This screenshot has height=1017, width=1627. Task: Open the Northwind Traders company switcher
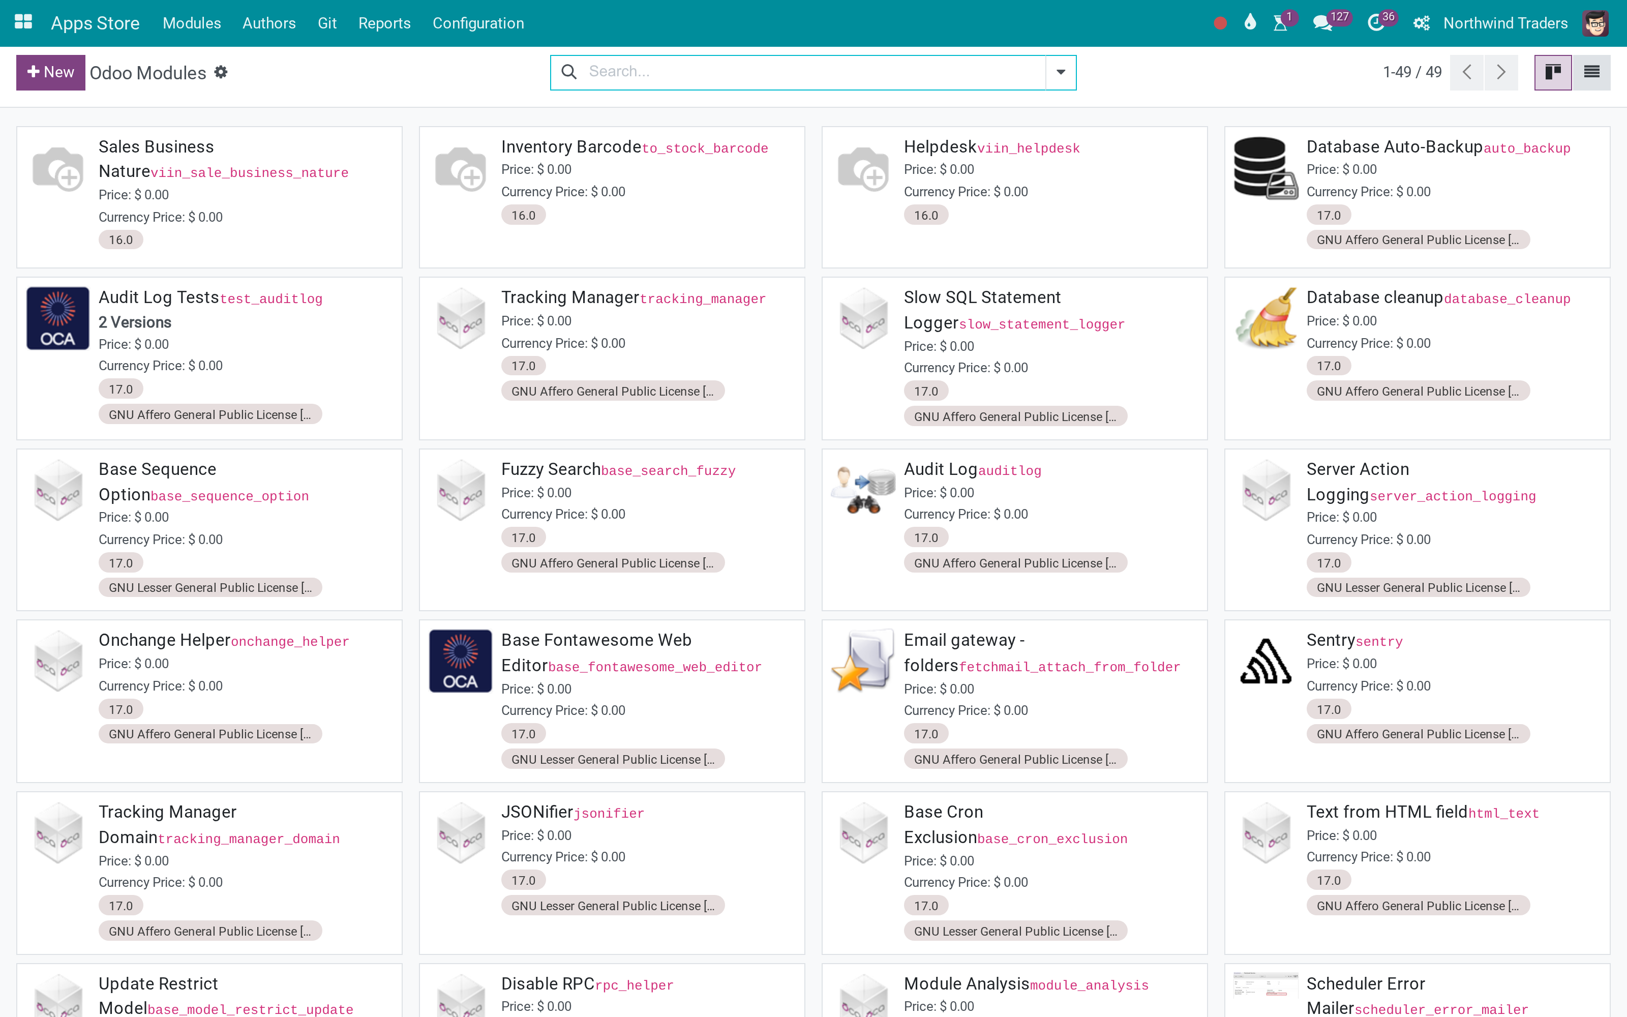click(1505, 23)
